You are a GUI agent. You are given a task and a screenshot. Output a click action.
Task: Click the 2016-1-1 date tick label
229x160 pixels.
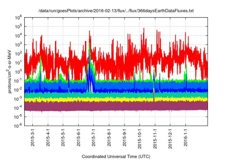(185, 137)
